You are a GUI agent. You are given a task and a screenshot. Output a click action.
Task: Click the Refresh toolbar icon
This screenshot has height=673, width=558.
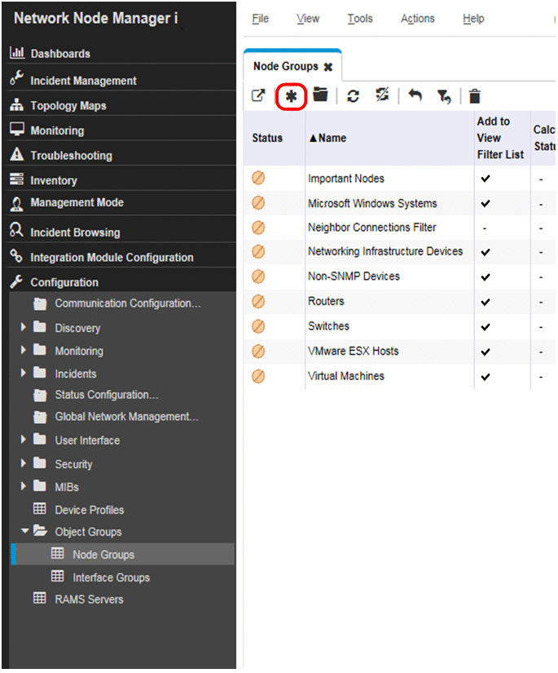pos(353,96)
